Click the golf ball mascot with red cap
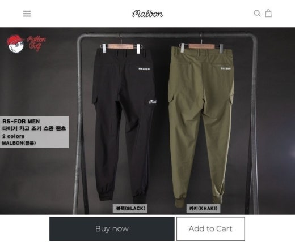Image resolution: width=295 pixels, height=242 pixels. point(15,44)
